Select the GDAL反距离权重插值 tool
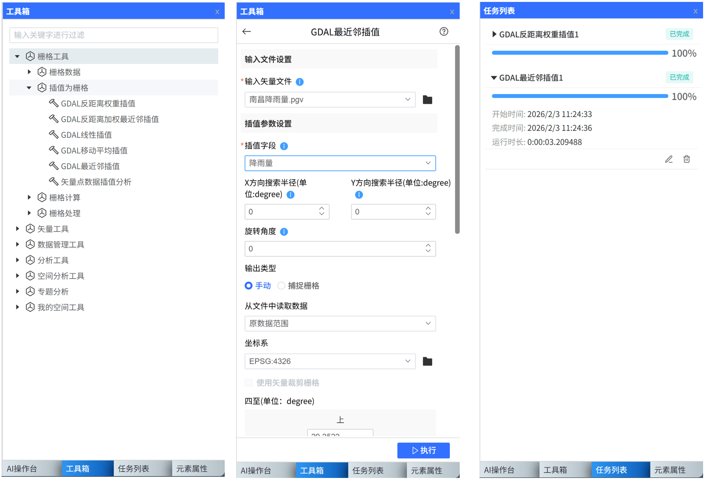 pos(98,103)
